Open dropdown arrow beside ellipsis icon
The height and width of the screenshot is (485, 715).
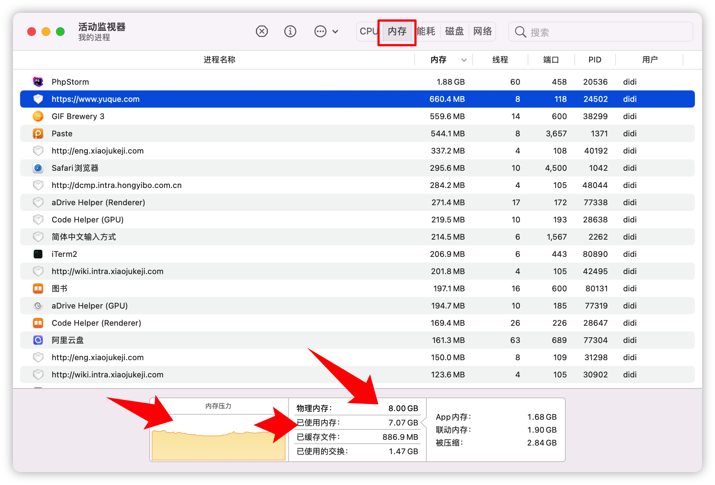point(335,32)
